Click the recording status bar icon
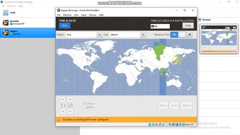The height and width of the screenshot is (135, 240). tap(173, 124)
